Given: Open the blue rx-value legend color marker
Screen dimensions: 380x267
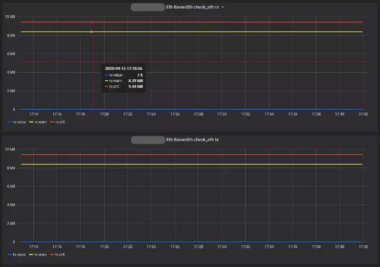Looking at the screenshot, I should 9,122.
